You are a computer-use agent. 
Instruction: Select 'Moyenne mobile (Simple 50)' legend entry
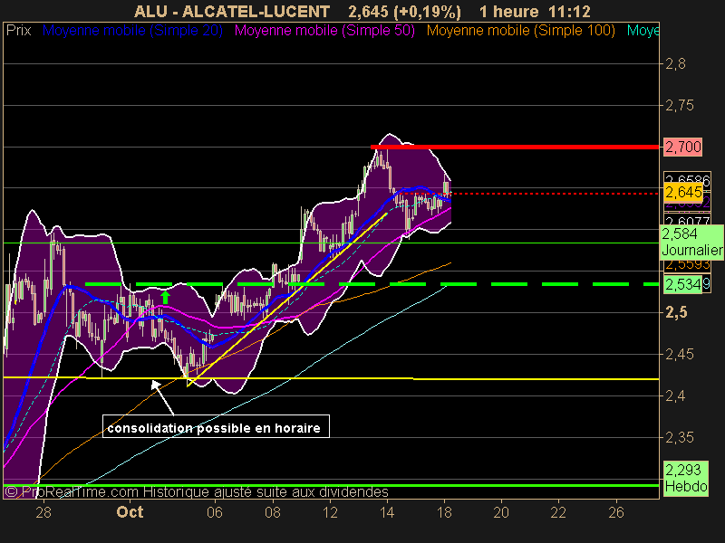click(x=324, y=31)
